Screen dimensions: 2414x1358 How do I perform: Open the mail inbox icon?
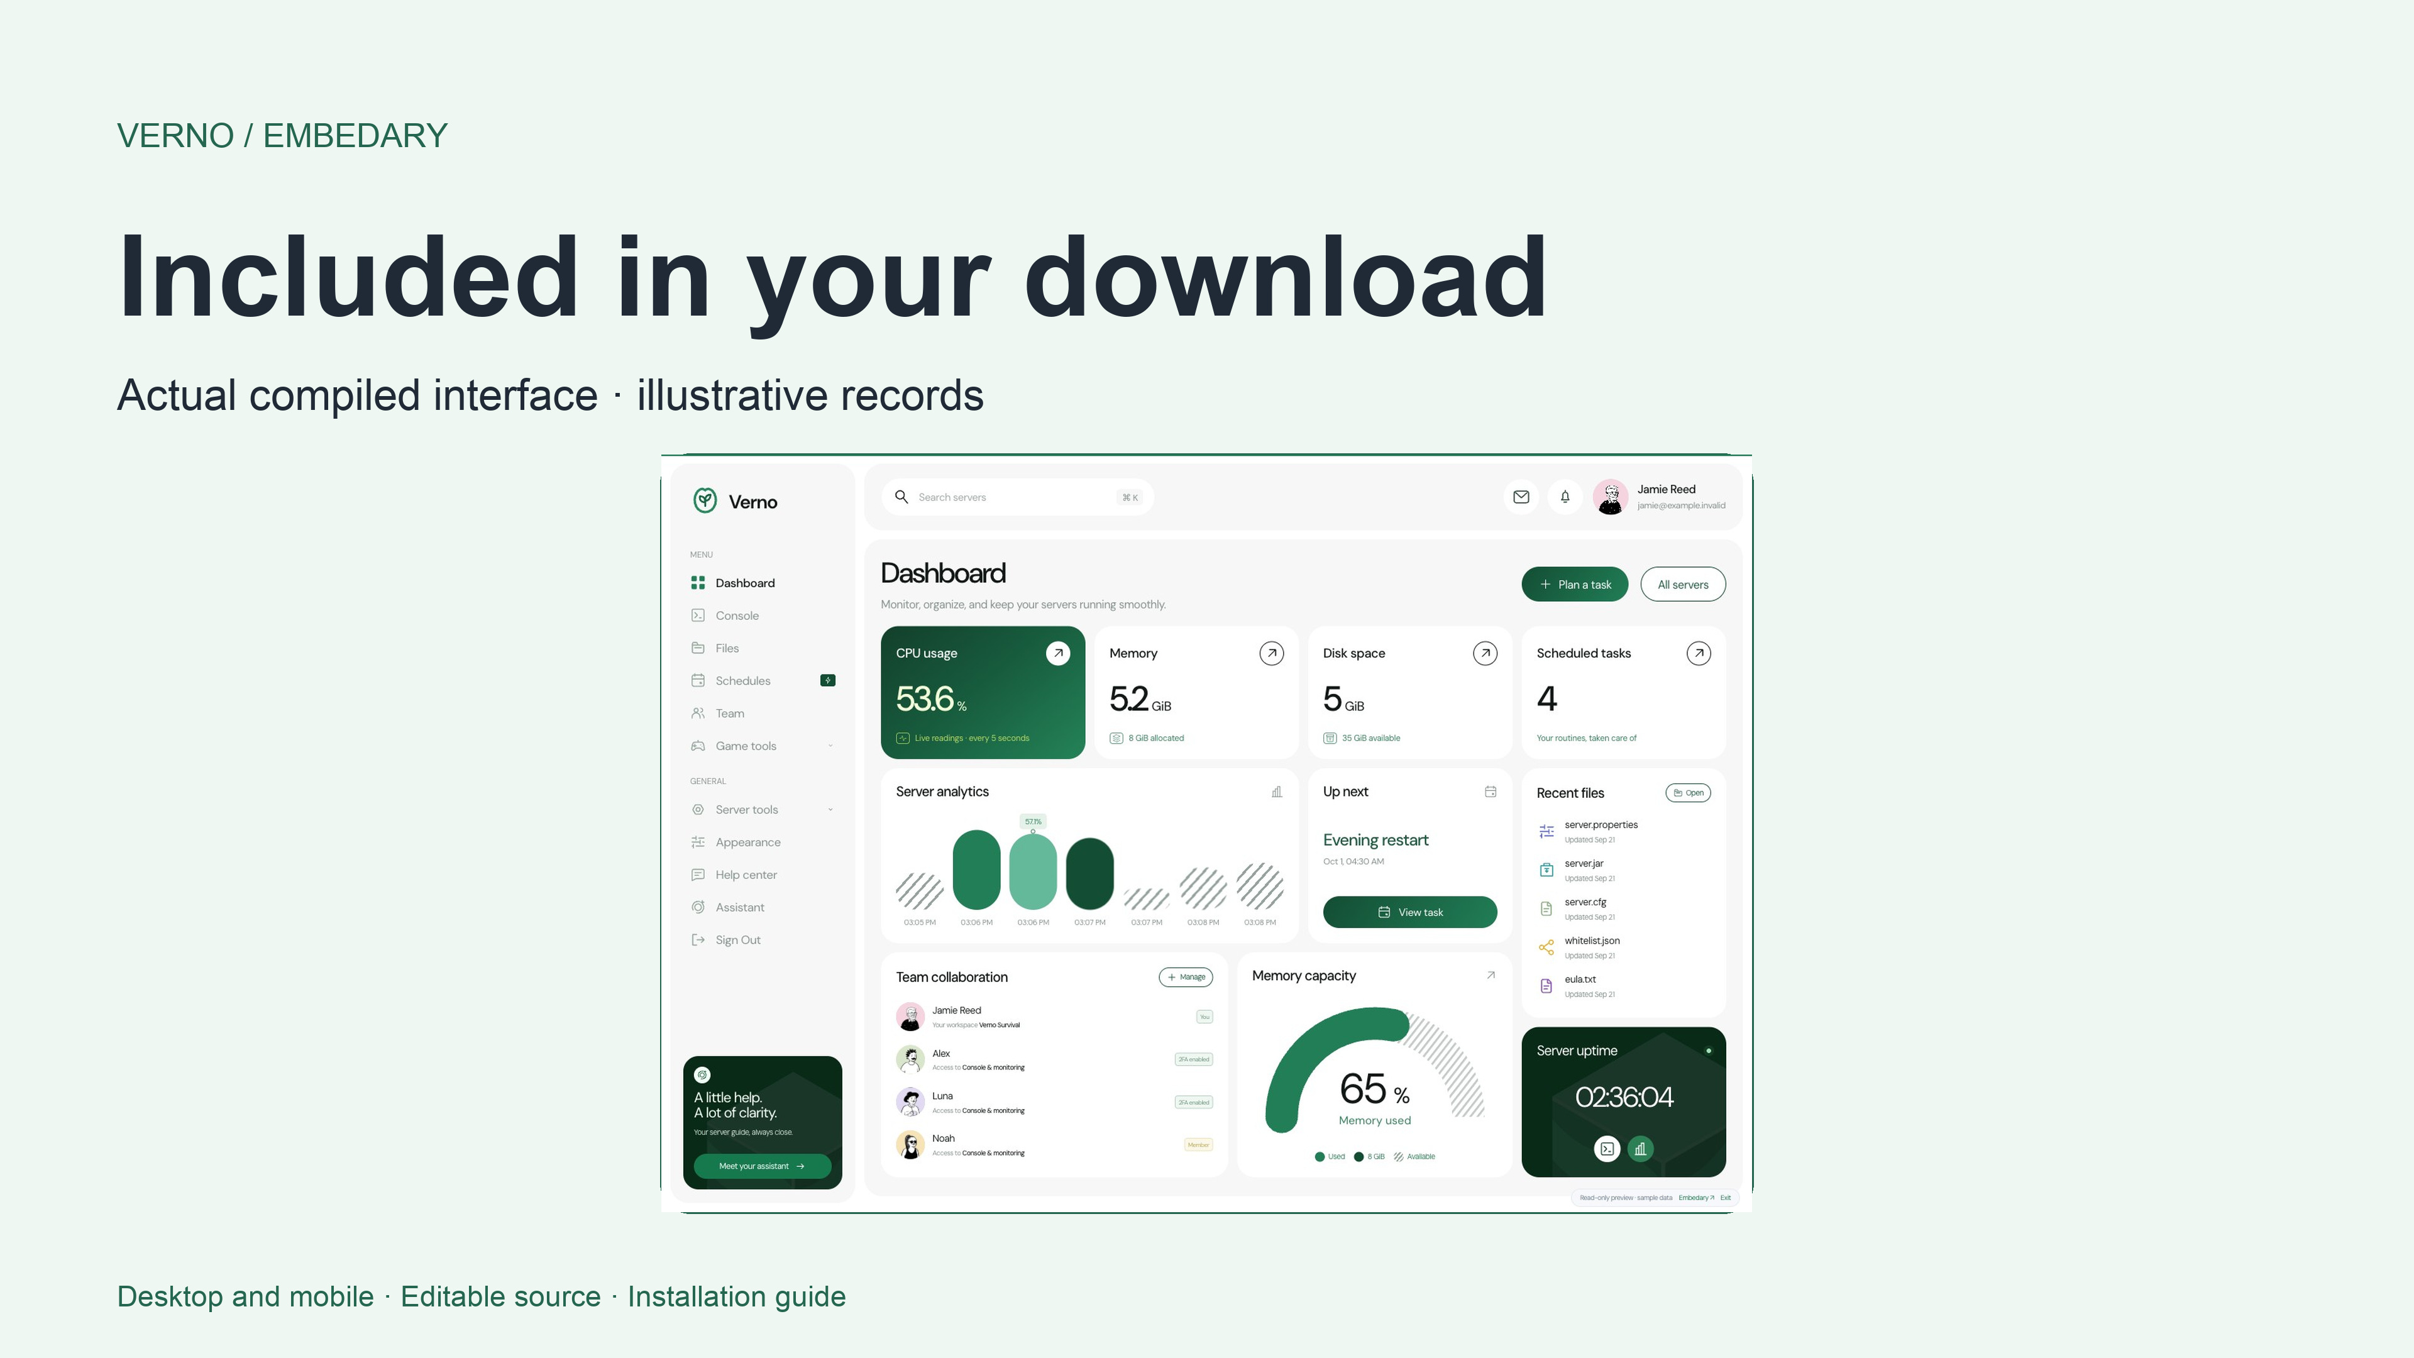point(1521,497)
